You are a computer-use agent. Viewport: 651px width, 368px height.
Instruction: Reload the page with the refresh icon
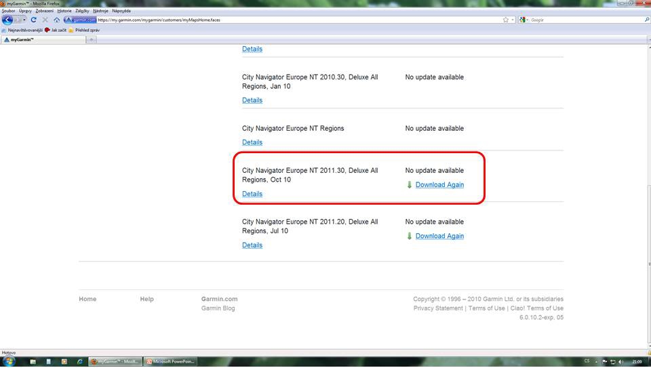point(33,20)
